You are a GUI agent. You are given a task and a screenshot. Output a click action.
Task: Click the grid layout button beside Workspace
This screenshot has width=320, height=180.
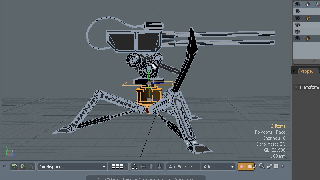coord(118,167)
